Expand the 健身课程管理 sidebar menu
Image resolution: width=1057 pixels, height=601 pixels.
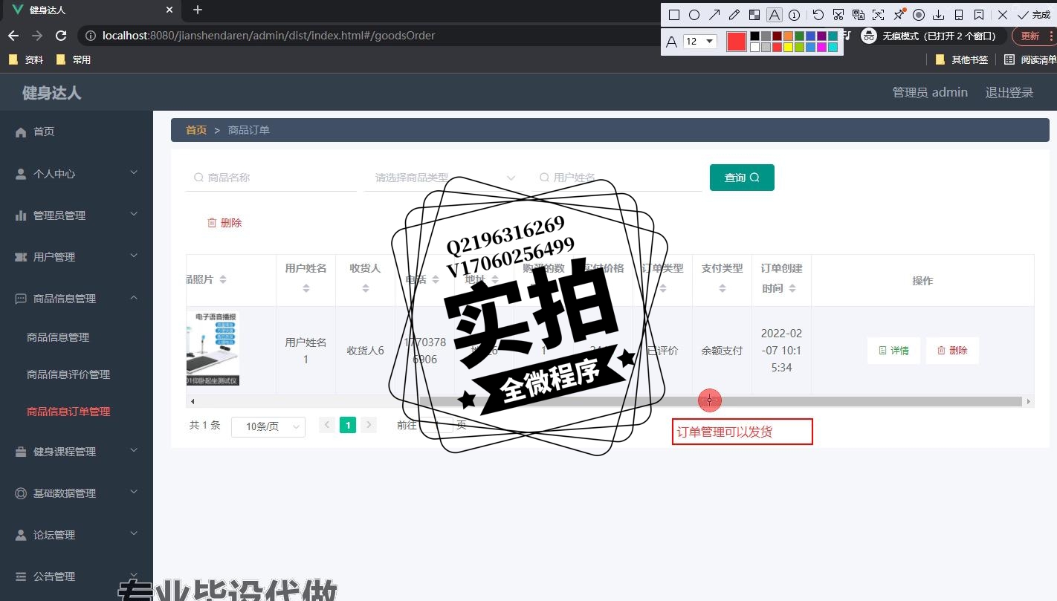pyautogui.click(x=77, y=451)
